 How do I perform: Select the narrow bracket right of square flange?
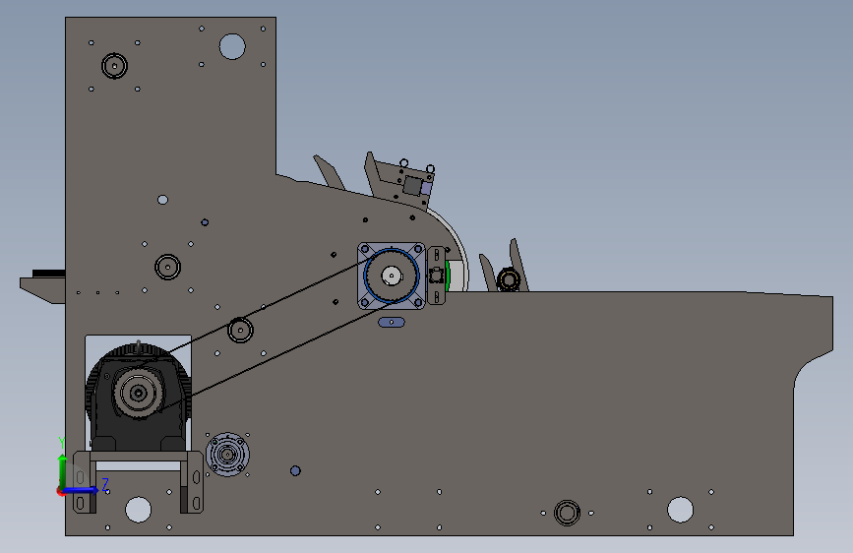pyautogui.click(x=436, y=276)
